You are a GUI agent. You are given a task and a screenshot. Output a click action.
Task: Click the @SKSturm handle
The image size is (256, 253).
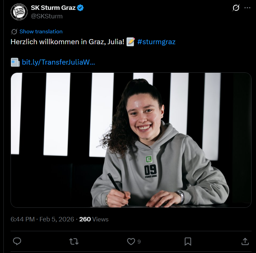coord(47,16)
